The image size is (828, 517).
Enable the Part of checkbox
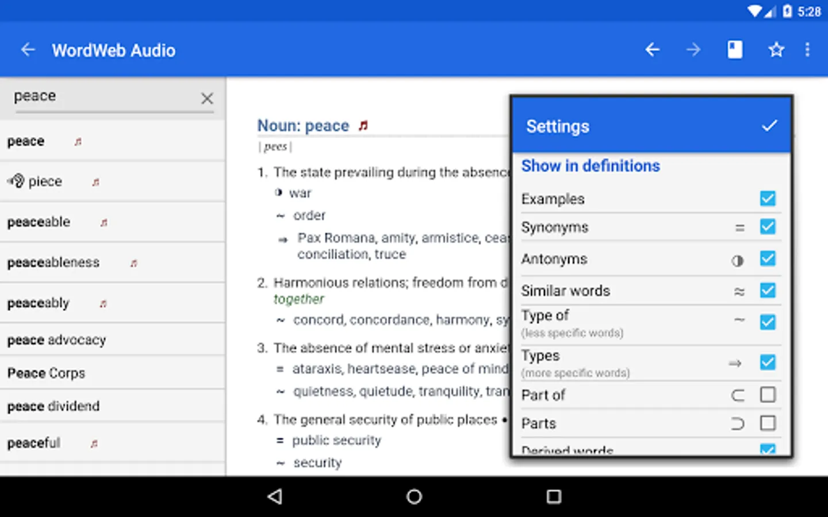tap(768, 395)
